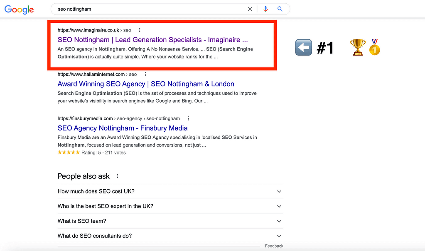Clear the search box with the X icon
The height and width of the screenshot is (251, 425).
pos(250,9)
